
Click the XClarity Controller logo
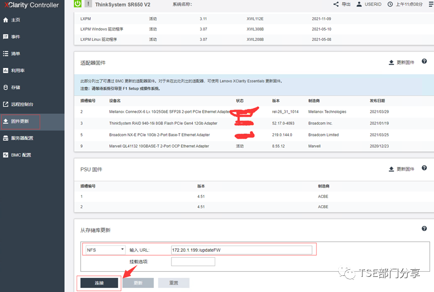(32, 5)
